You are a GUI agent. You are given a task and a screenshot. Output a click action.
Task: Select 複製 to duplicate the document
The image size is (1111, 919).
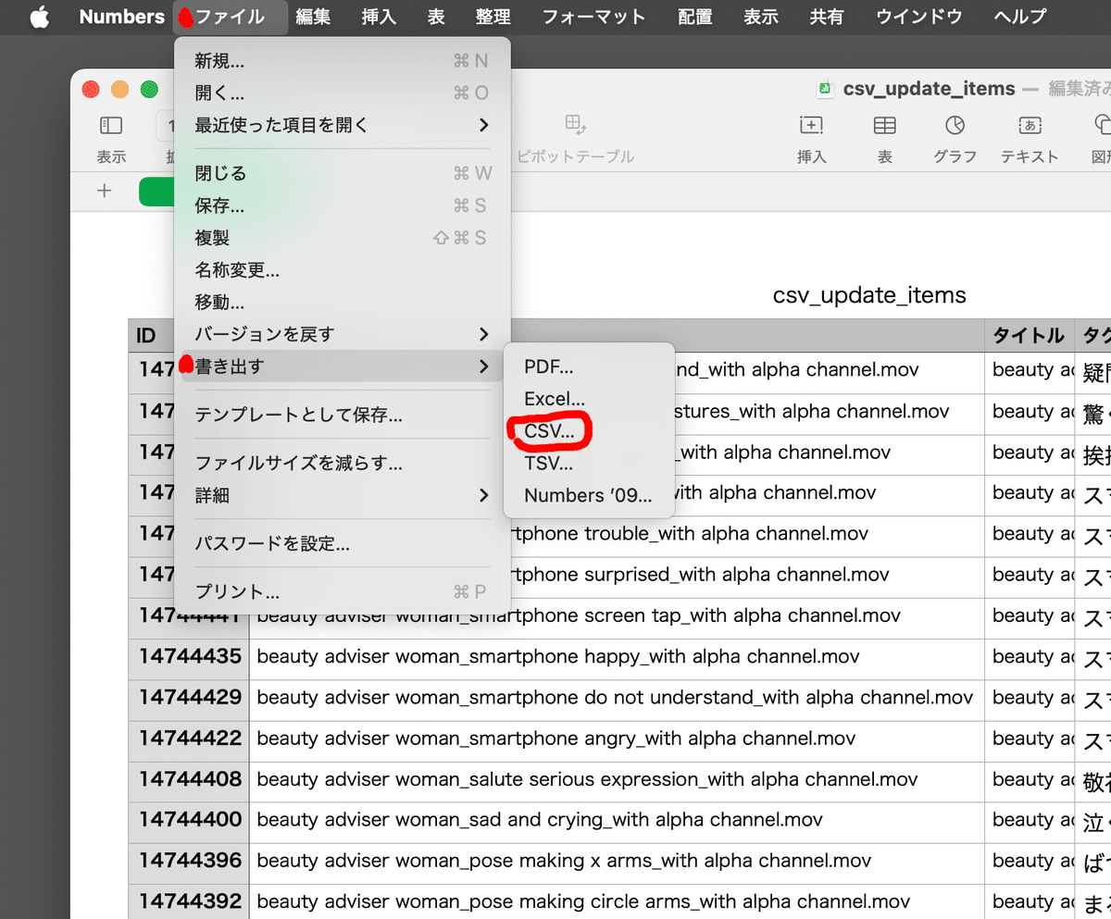point(214,237)
